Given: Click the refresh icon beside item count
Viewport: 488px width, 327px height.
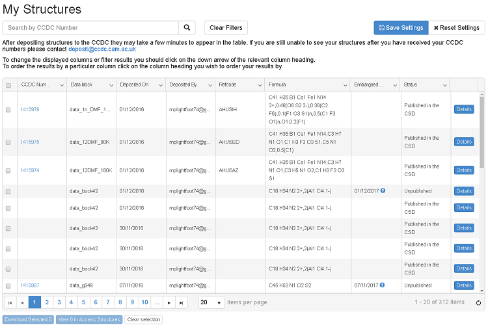Looking at the screenshot, I should pos(478,302).
